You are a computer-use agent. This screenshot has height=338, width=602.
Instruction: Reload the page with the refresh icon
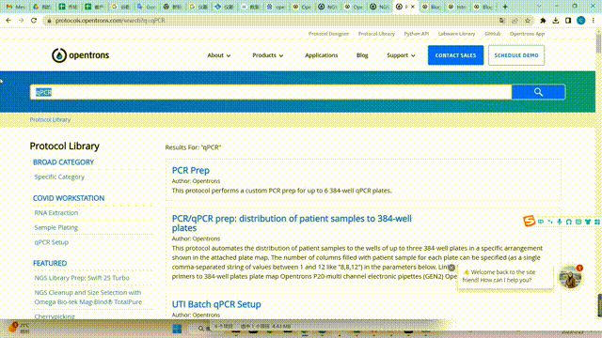[x=34, y=21]
